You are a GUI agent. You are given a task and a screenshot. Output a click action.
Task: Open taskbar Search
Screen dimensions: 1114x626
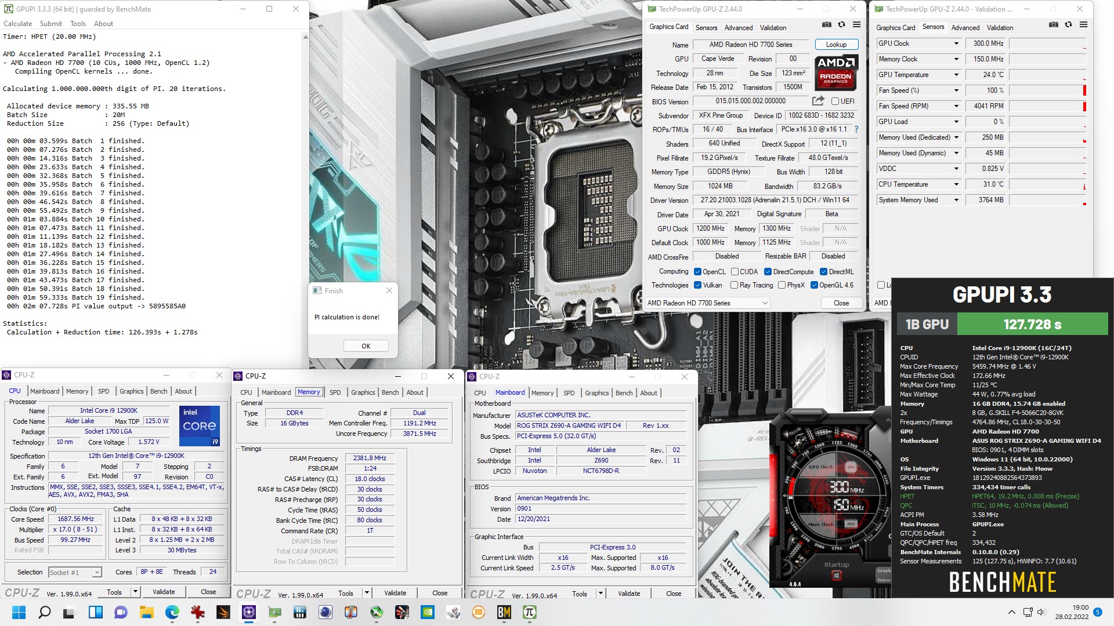click(44, 612)
